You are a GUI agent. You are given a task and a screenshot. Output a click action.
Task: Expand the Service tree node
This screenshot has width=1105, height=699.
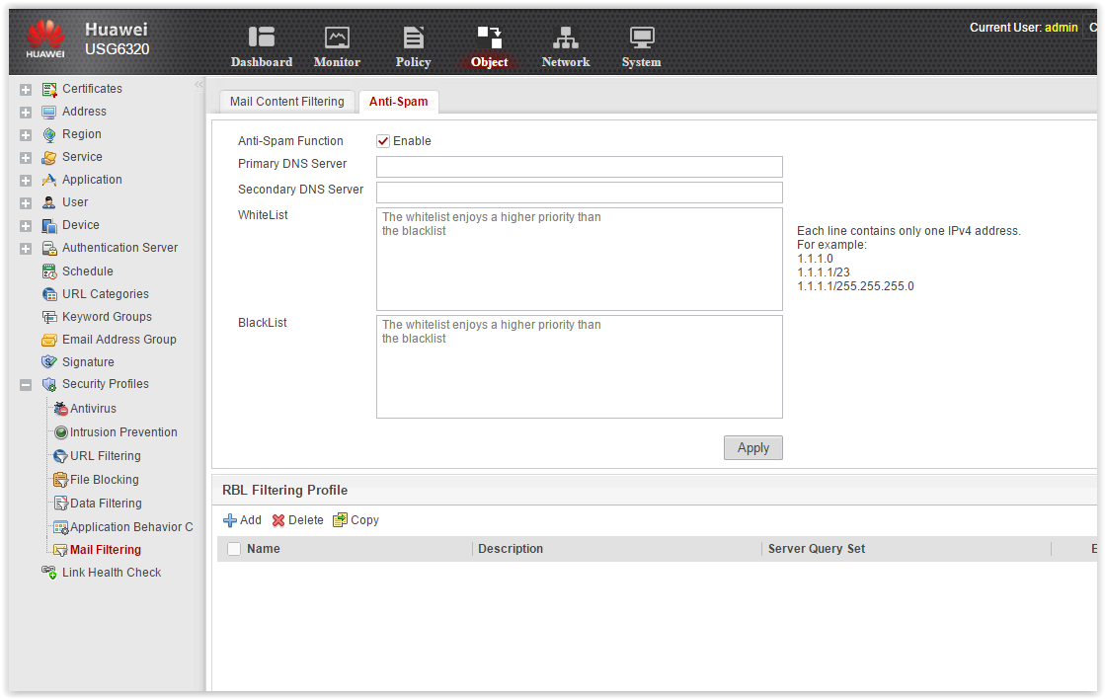[x=26, y=158]
